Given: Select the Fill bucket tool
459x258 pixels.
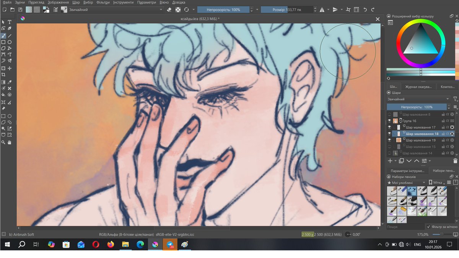Looking at the screenshot, I should 3,95.
